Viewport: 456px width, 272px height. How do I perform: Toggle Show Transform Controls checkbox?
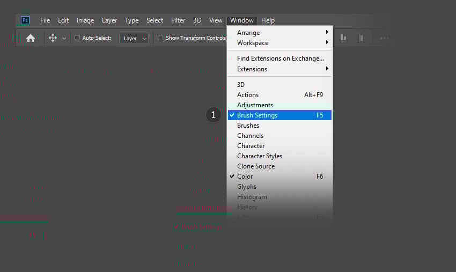(x=160, y=38)
